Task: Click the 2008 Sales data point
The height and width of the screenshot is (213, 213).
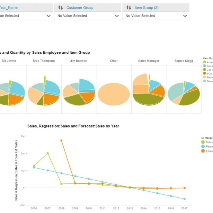Action: coord(62,184)
